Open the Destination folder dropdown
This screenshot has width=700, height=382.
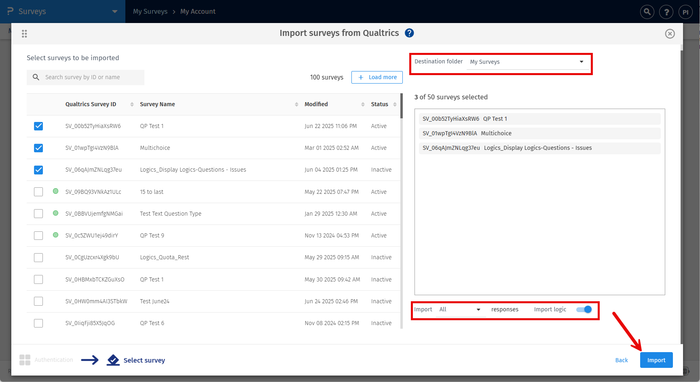click(527, 62)
